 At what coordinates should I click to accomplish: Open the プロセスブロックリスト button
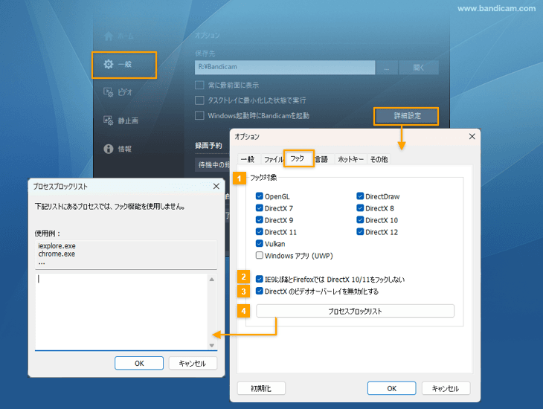[x=355, y=311]
